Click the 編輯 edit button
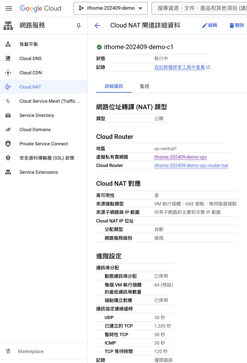Image resolution: width=247 pixels, height=363 pixels. click(x=210, y=25)
